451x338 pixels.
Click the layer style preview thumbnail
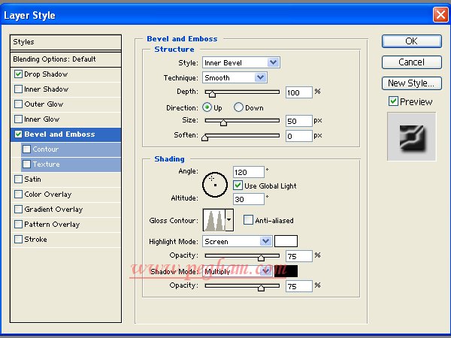pos(410,137)
